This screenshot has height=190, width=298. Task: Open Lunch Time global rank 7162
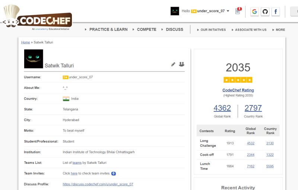(251, 166)
